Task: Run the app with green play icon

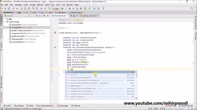Action: tap(62, 9)
